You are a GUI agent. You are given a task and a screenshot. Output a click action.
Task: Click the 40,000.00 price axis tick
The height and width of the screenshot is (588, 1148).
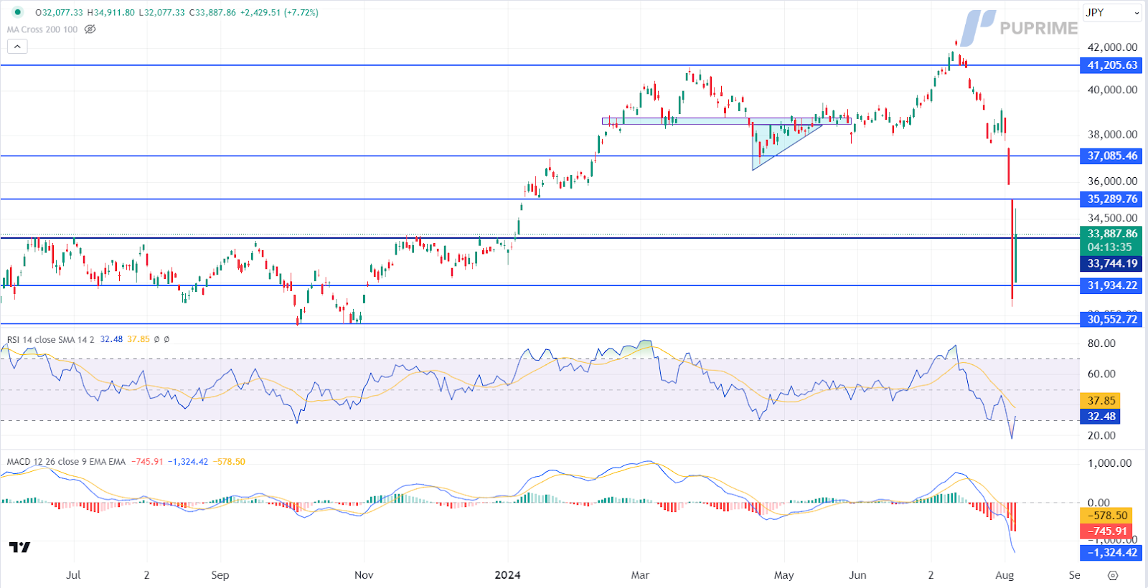(x=1112, y=90)
